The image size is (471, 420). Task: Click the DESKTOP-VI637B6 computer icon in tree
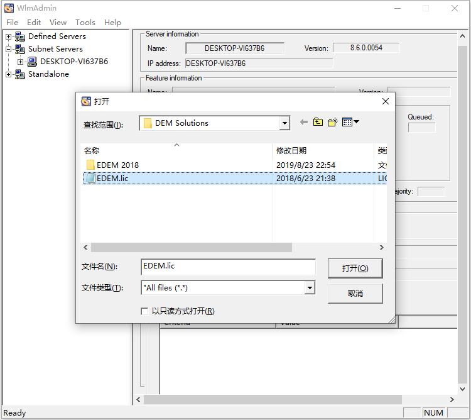tap(32, 62)
